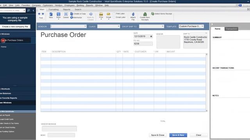Click the Memo input field
Screen dimensions: 250x140
(61, 135)
